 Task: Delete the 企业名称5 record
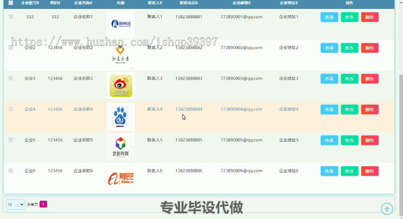pos(369,140)
